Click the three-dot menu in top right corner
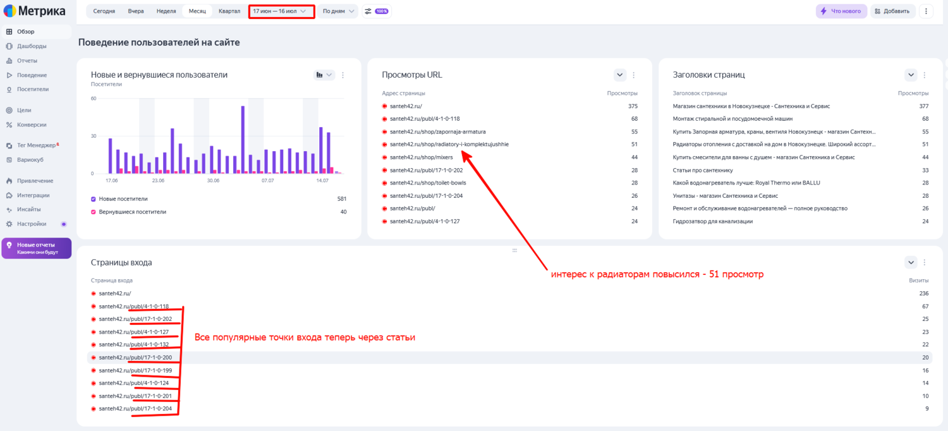Image resolution: width=948 pixels, height=431 pixels. [x=926, y=11]
